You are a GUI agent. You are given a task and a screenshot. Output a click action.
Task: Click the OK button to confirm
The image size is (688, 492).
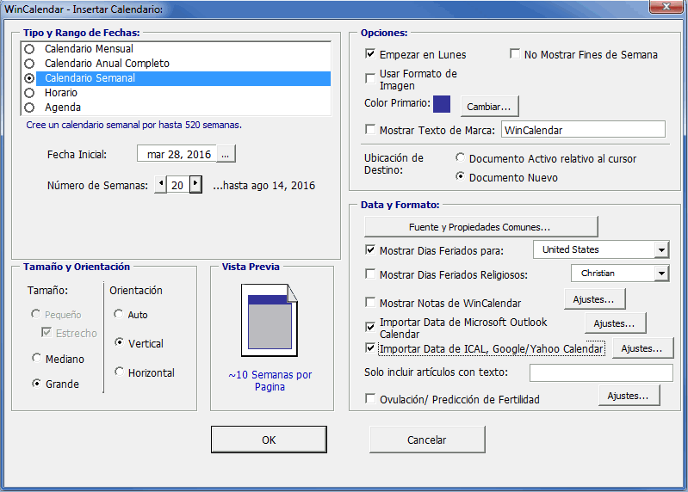[269, 440]
